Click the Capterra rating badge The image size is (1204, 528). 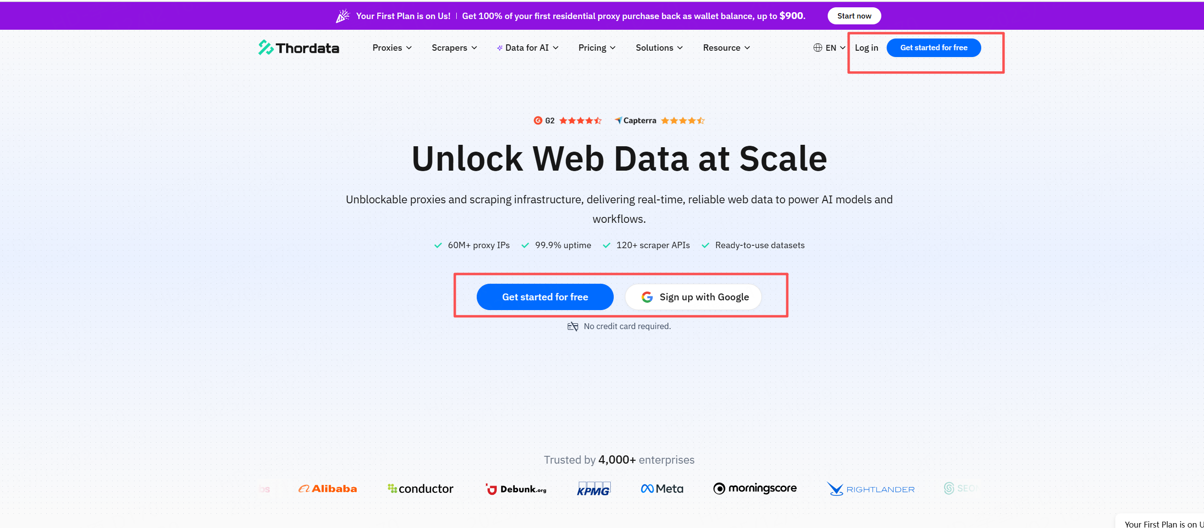(659, 120)
